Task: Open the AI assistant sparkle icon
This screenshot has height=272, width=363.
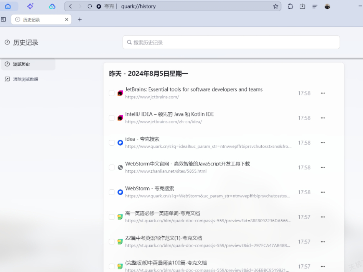Action: click(x=30, y=6)
